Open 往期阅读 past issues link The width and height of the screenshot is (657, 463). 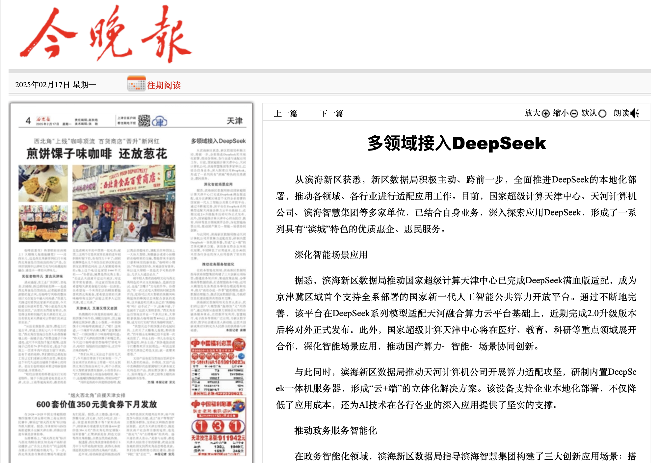(x=164, y=85)
